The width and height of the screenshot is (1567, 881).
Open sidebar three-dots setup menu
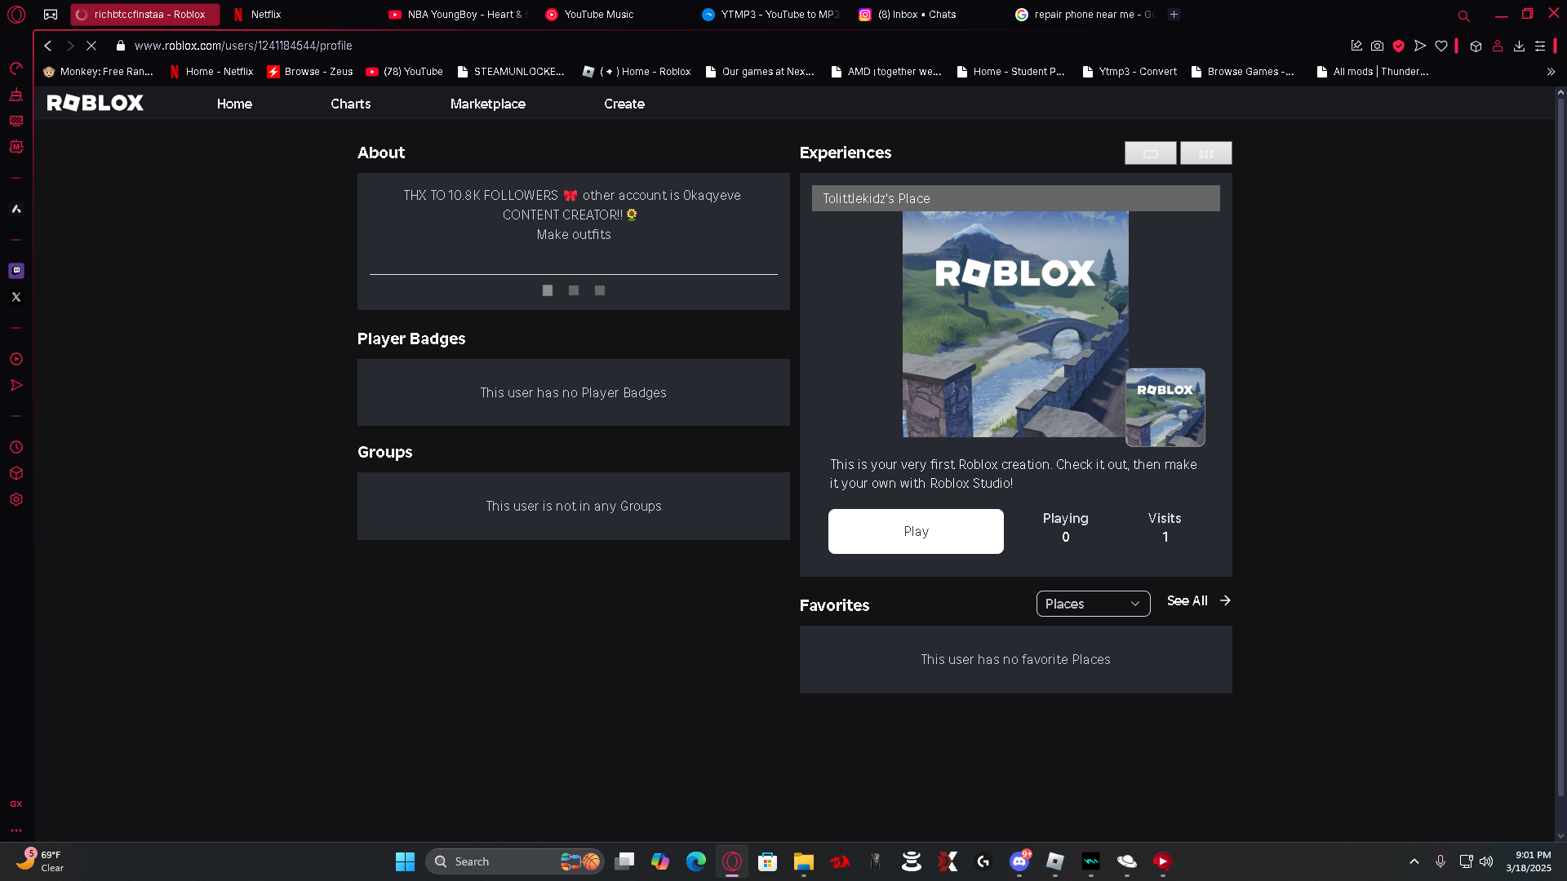(16, 830)
